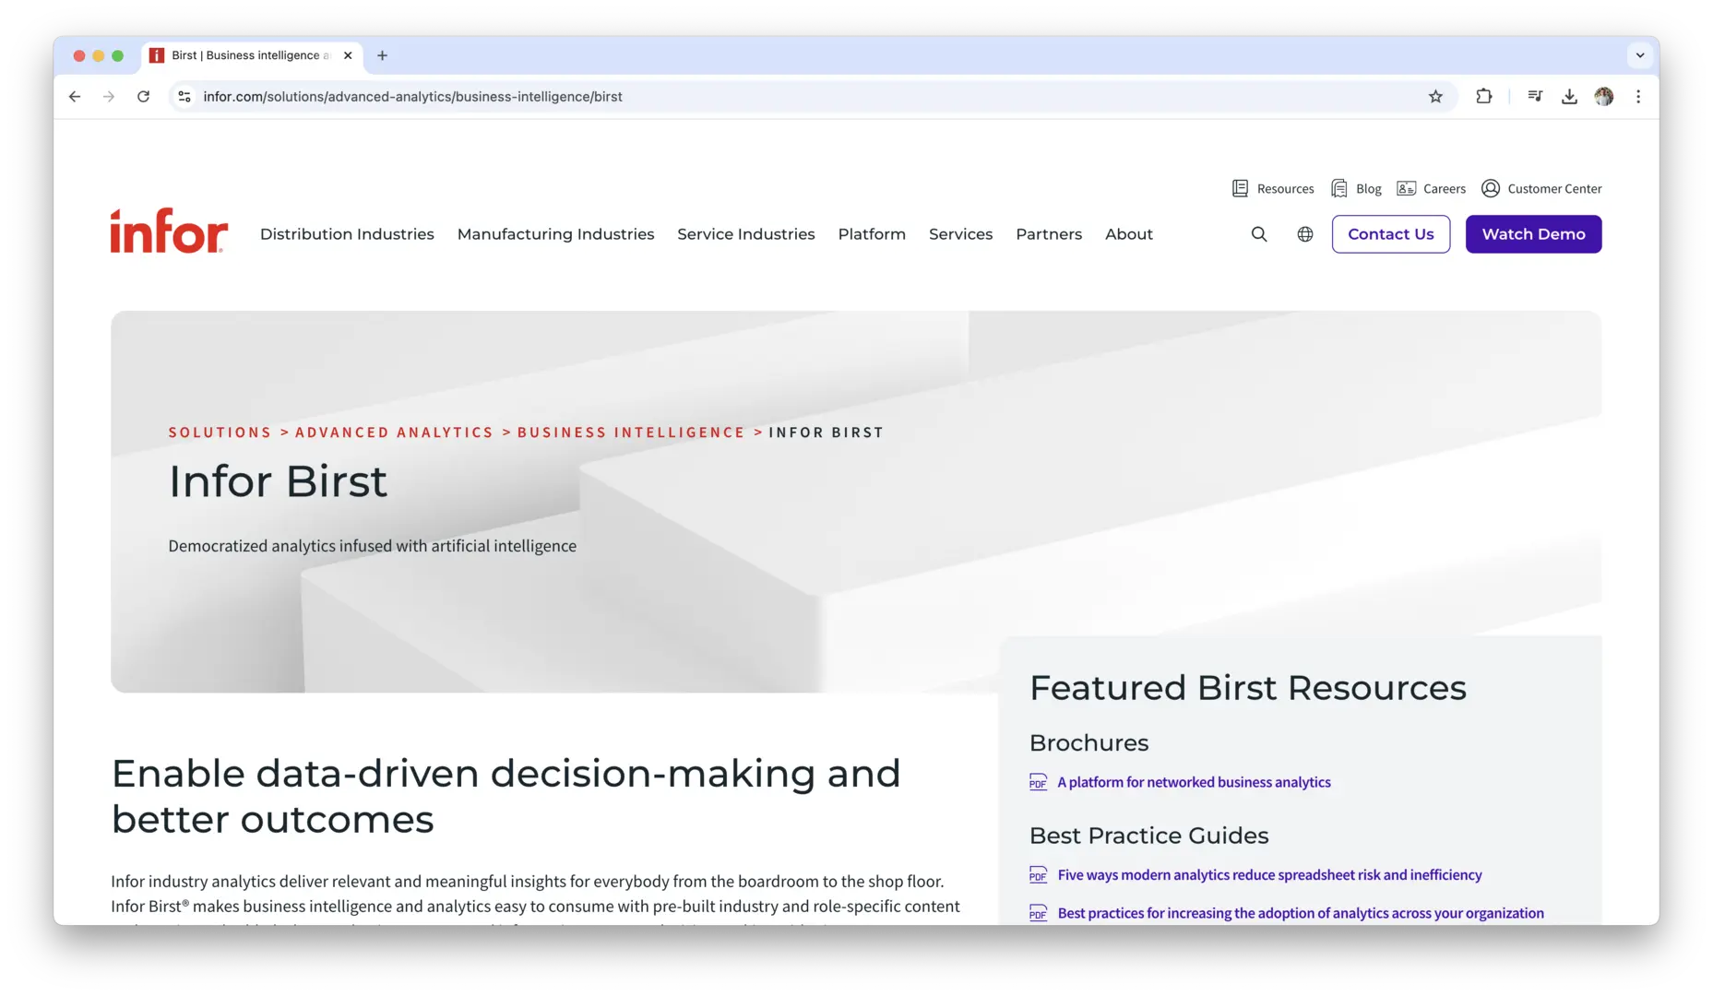This screenshot has width=1713, height=996.
Task: Click the Infor Birst breadcrumb text
Action: (826, 433)
